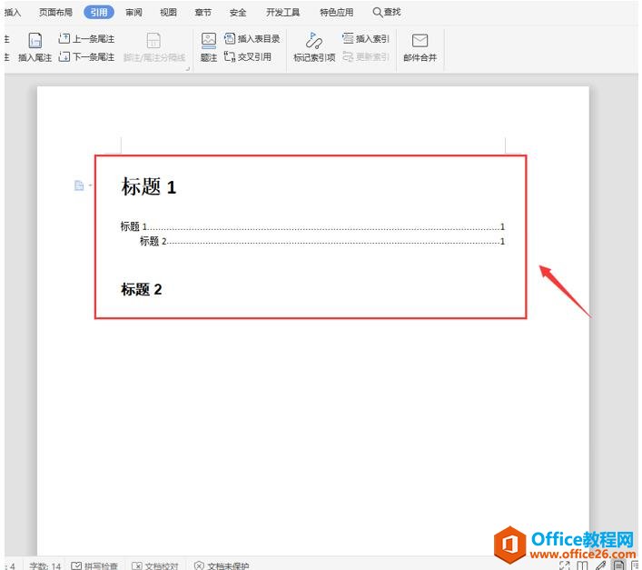Click 文档未保护 protection status indicator
This screenshot has height=570, width=642.
click(x=222, y=565)
